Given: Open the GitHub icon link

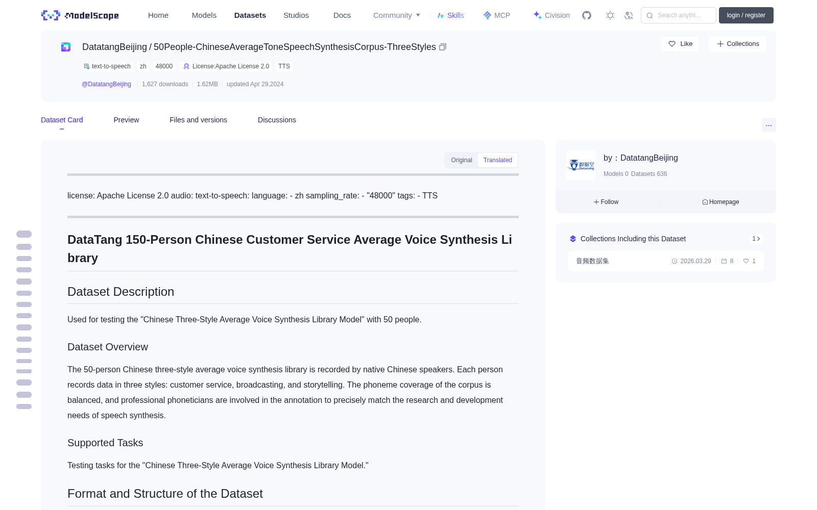Looking at the screenshot, I should pos(587,15).
